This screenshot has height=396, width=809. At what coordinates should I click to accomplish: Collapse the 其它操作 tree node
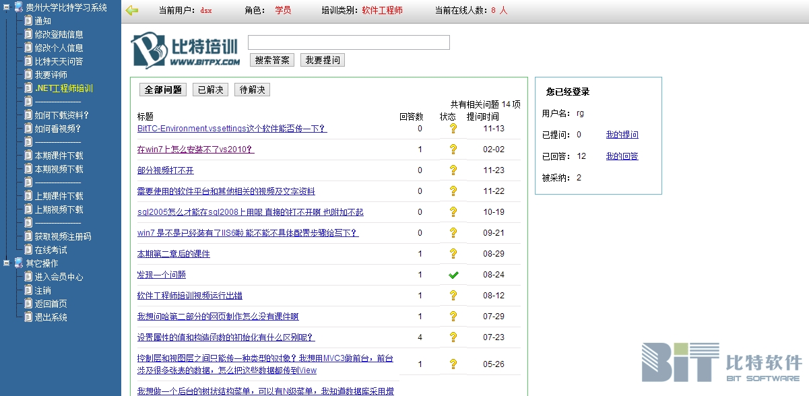click(6, 263)
